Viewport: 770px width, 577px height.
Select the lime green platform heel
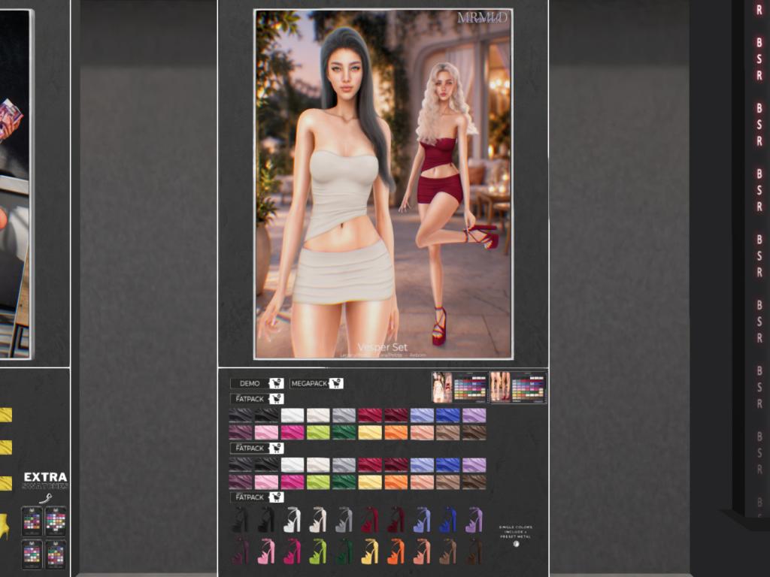(x=318, y=551)
